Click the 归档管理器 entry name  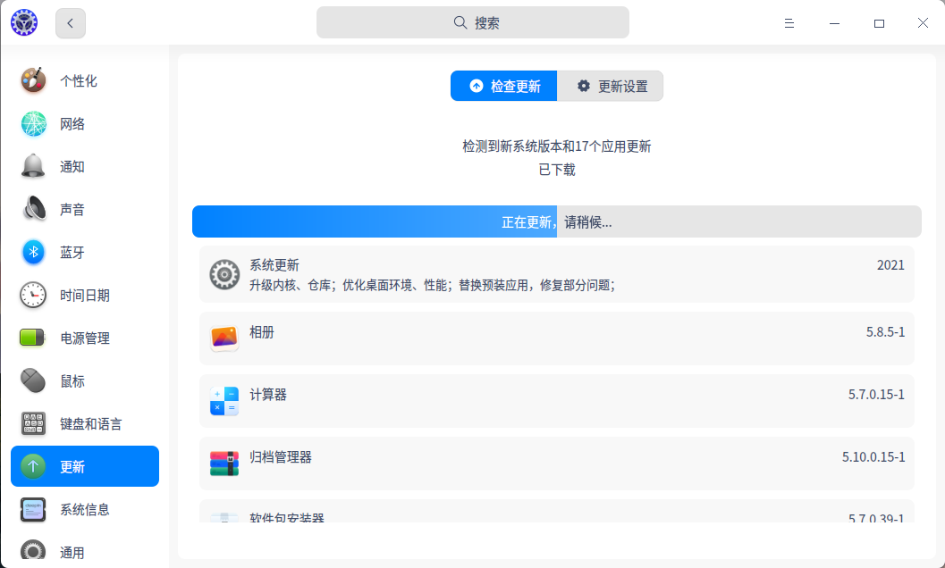click(x=281, y=457)
